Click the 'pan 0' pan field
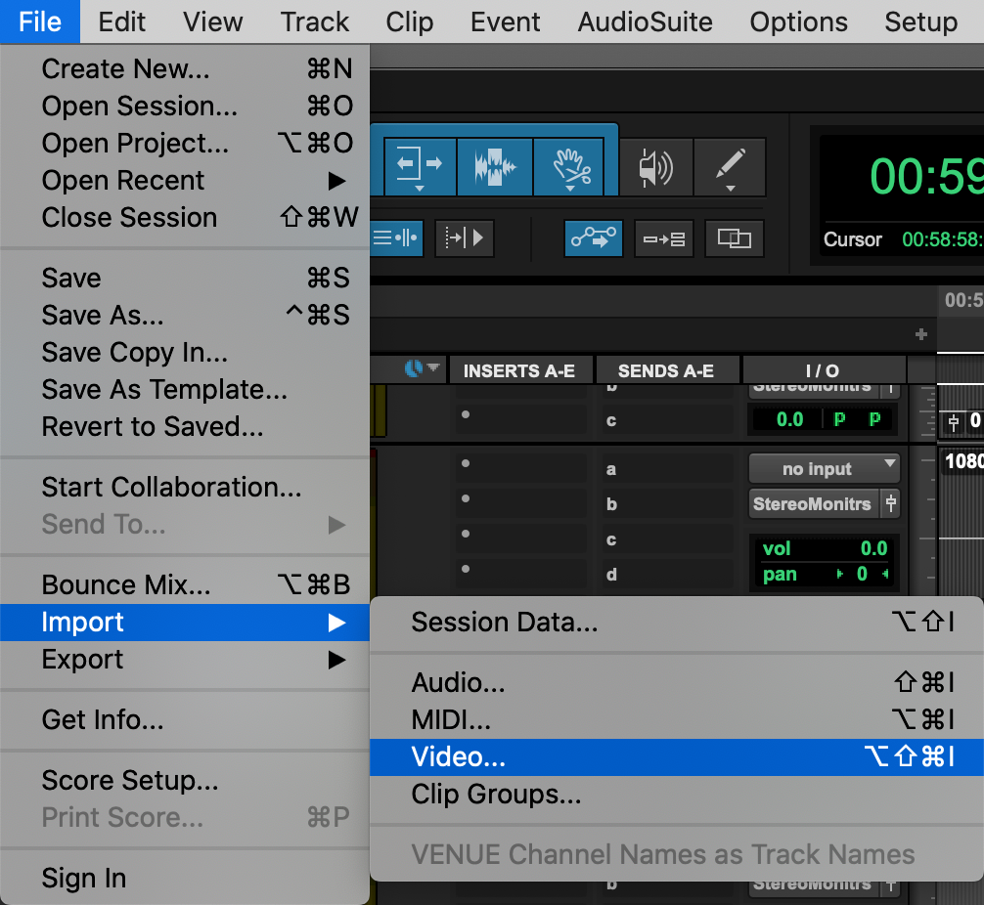This screenshot has width=984, height=905. coord(824,574)
